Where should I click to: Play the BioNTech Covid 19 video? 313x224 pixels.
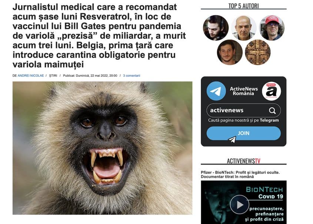click(x=240, y=204)
